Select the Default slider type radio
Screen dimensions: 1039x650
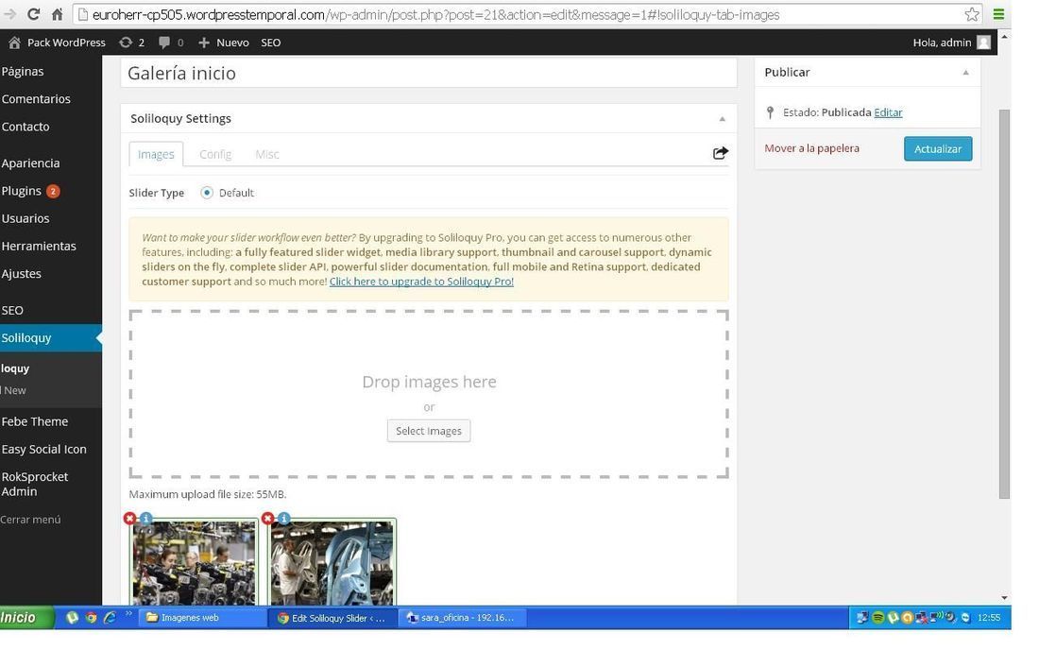(207, 193)
